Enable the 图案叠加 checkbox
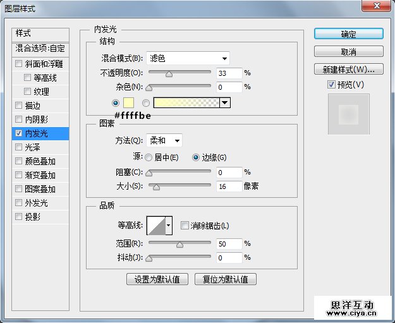The image size is (395, 323). click(x=18, y=188)
